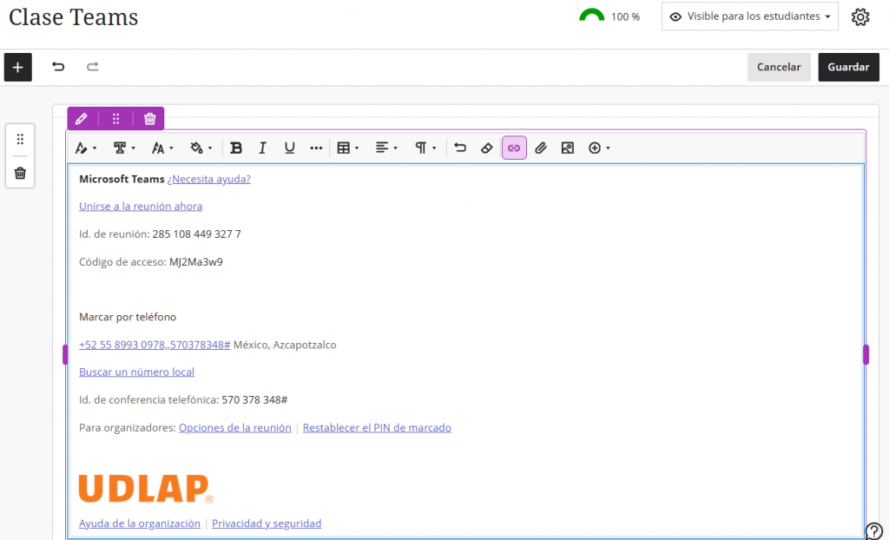Open font size dropdown
The width and height of the screenshot is (889, 540).
162,148
